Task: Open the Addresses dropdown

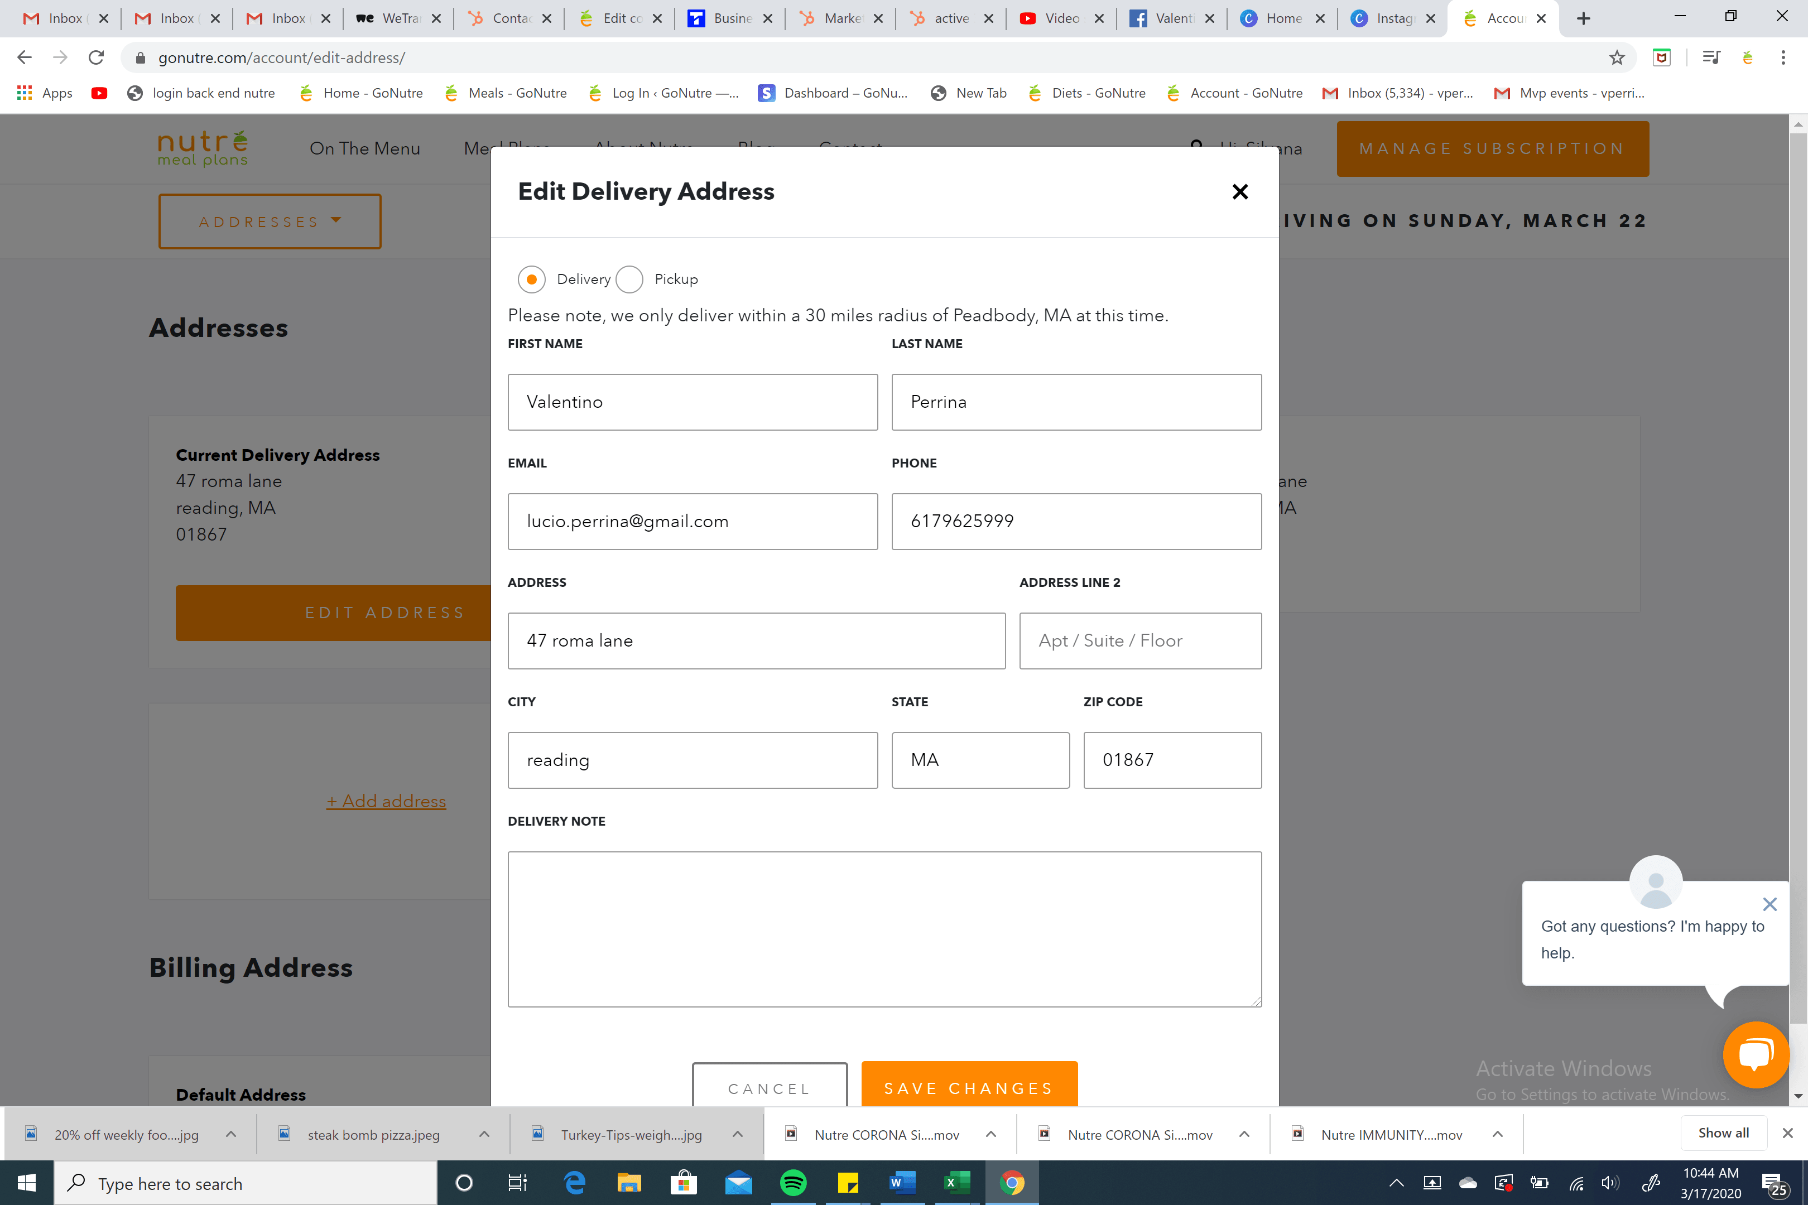Action: pos(269,221)
